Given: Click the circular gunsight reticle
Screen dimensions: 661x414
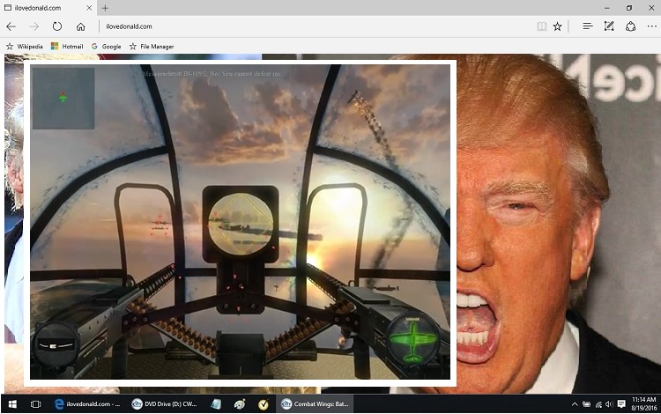Looking at the screenshot, I should click(x=241, y=224).
